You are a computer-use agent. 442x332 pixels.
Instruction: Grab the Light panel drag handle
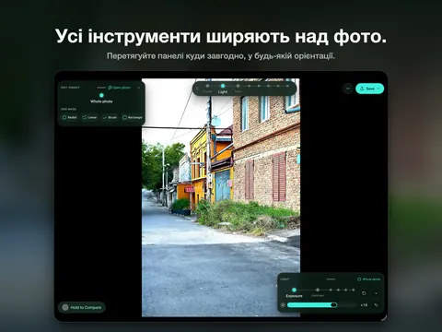coord(331,279)
